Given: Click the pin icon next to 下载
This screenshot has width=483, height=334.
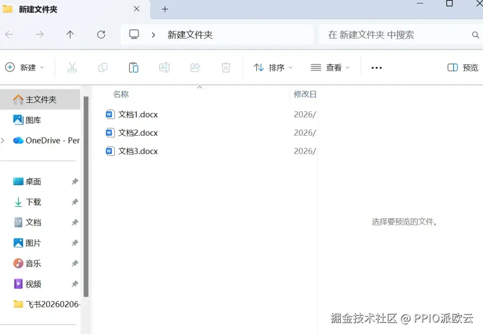Looking at the screenshot, I should point(75,202).
